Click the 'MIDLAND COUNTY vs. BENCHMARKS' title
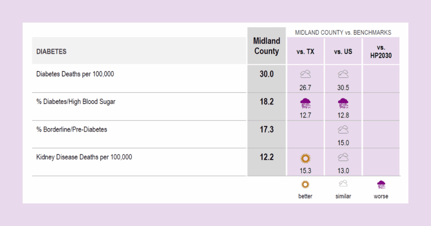Screen dimensions: 431x226 click(x=343, y=33)
